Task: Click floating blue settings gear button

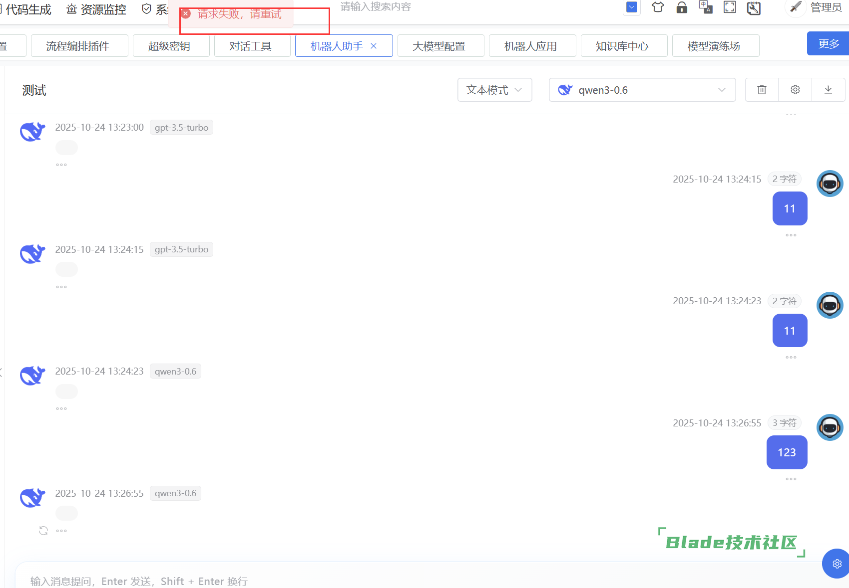Action: point(837,564)
